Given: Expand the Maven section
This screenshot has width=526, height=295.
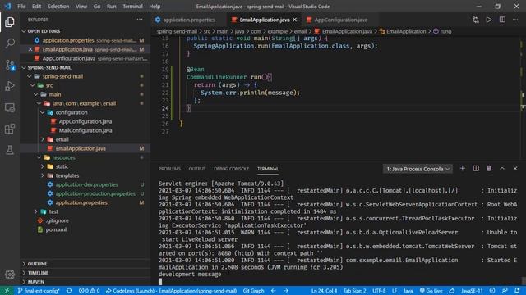Looking at the screenshot, I should 24,282.
